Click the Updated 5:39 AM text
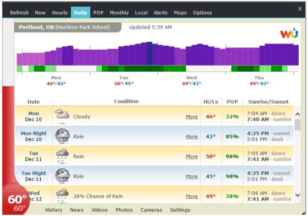The height and width of the screenshot is (216, 308). coord(150,28)
